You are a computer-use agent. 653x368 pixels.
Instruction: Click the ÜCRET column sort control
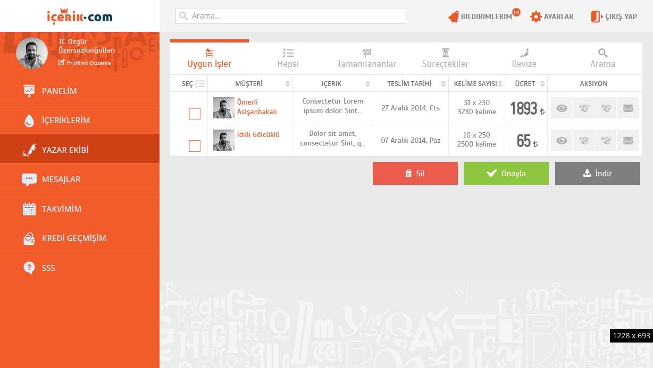(543, 83)
